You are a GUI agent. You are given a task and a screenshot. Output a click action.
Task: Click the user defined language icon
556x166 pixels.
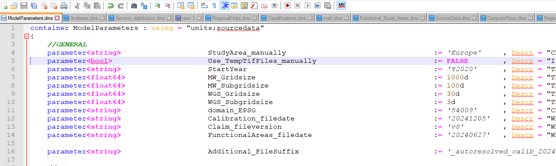(x=234, y=6)
